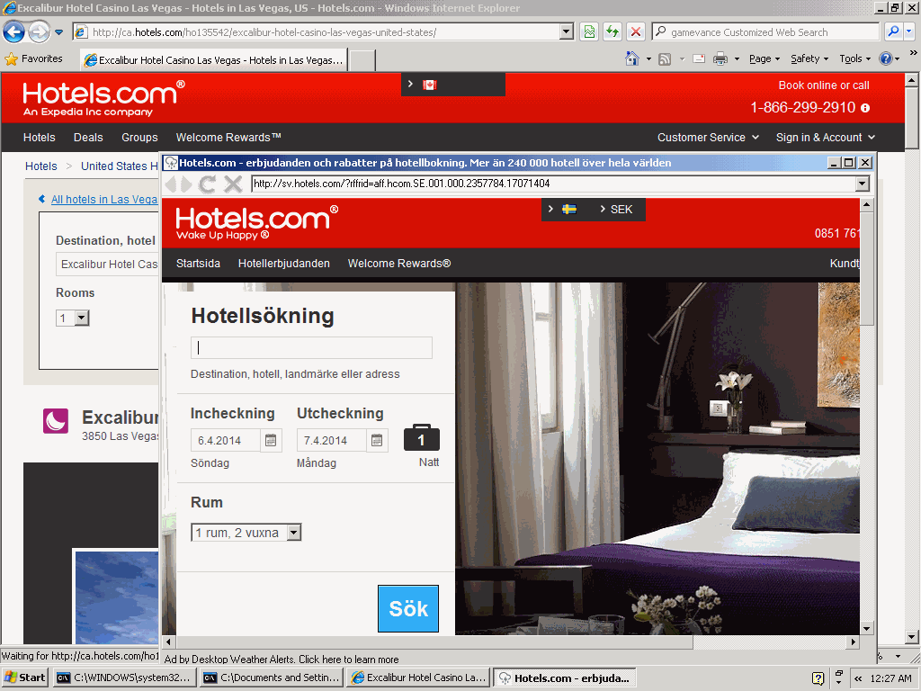This screenshot has width=921, height=691.
Task: Click the Ad by Desktop Weather Alerts text
Action: tap(282, 660)
